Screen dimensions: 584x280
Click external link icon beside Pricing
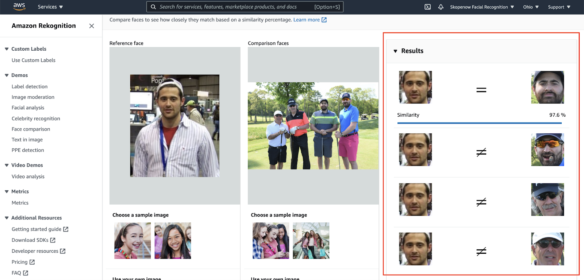[x=32, y=262]
